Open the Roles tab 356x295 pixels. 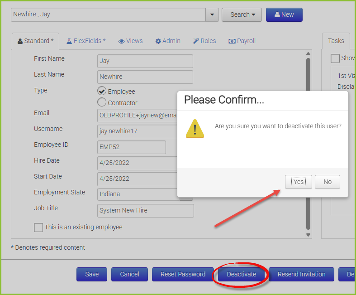click(204, 41)
